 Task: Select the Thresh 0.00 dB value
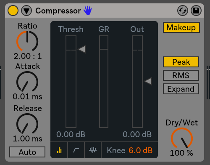71,134
